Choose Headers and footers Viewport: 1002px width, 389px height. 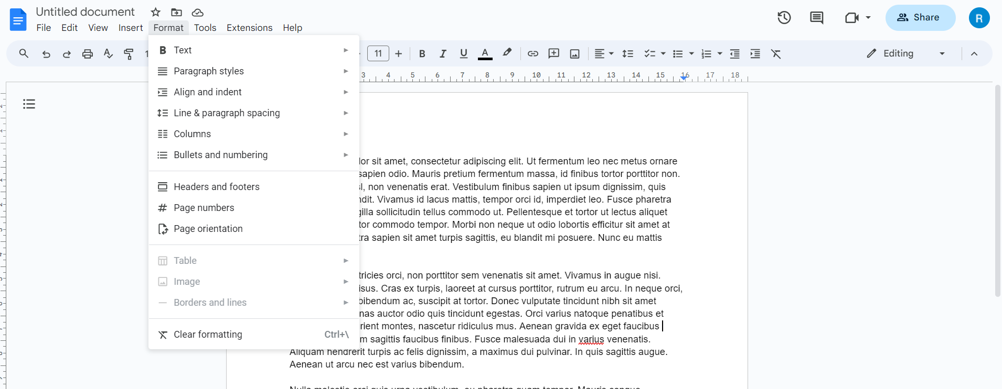pos(254,187)
